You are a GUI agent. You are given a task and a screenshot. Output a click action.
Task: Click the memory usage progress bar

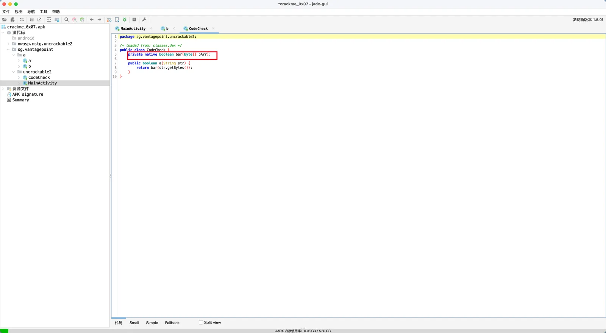(x=303, y=331)
